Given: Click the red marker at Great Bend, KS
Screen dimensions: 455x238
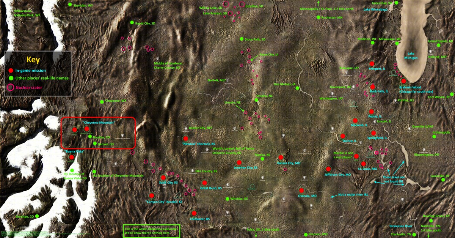Looking at the screenshot, I should [x=205, y=183].
